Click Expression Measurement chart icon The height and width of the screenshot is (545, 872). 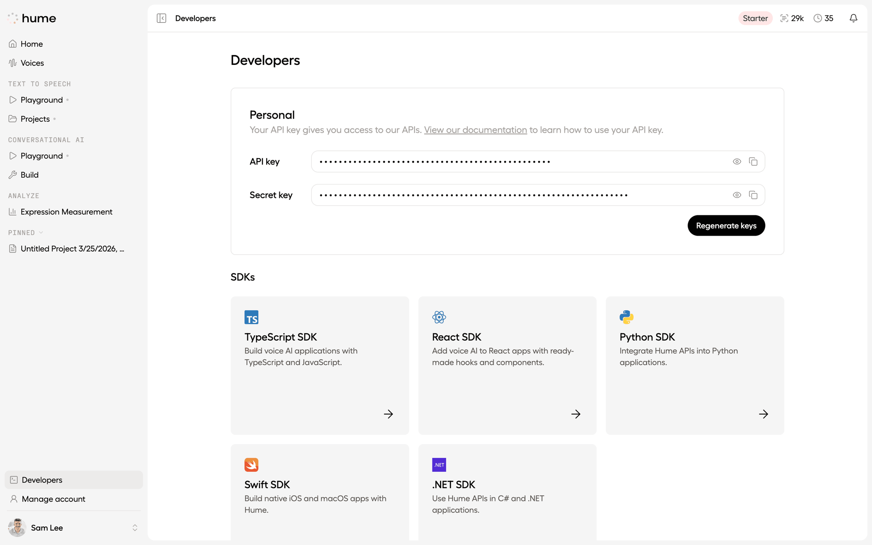point(13,212)
